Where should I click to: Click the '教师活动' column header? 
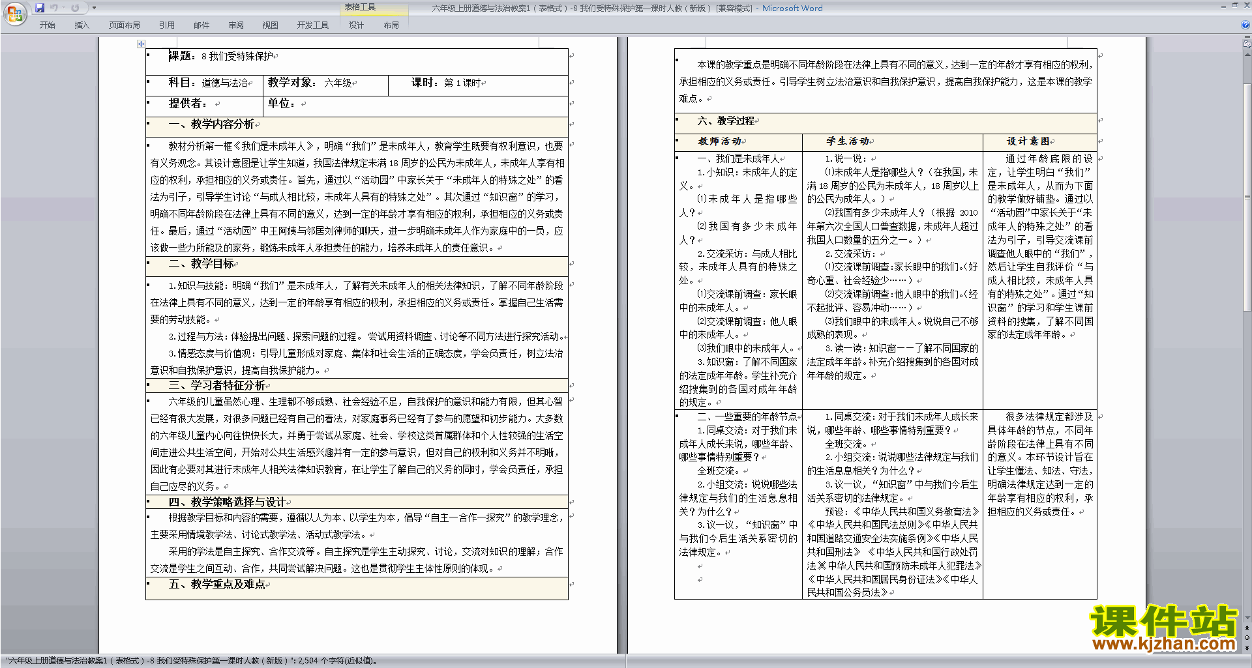click(x=721, y=141)
